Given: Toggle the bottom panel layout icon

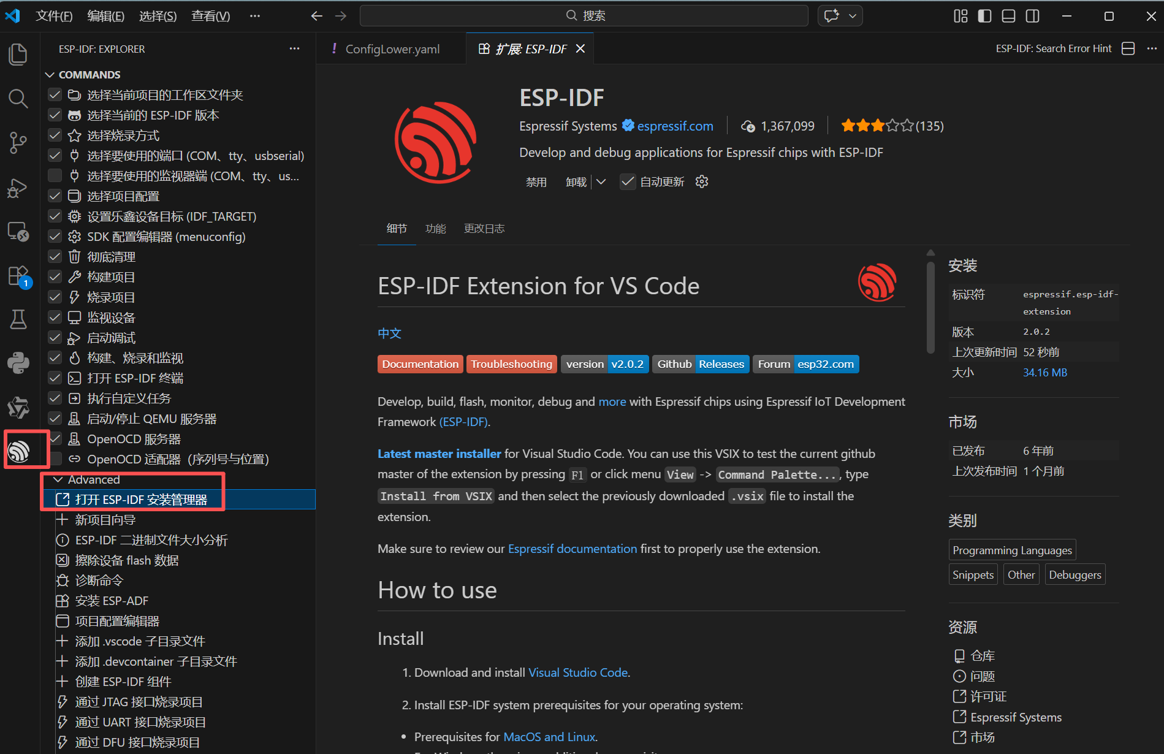Looking at the screenshot, I should pyautogui.click(x=1008, y=16).
